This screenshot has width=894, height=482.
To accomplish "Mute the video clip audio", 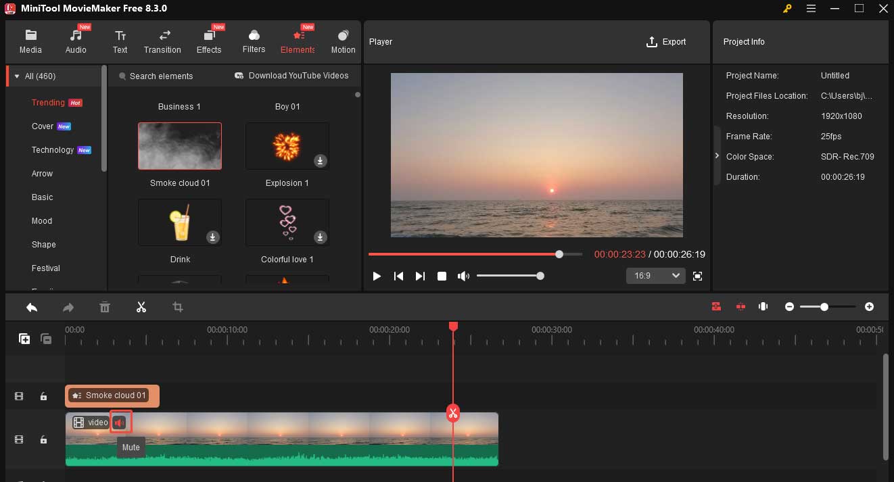I will click(120, 423).
